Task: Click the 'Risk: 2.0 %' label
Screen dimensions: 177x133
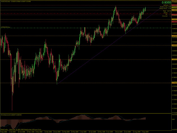Action: pos(167,11)
